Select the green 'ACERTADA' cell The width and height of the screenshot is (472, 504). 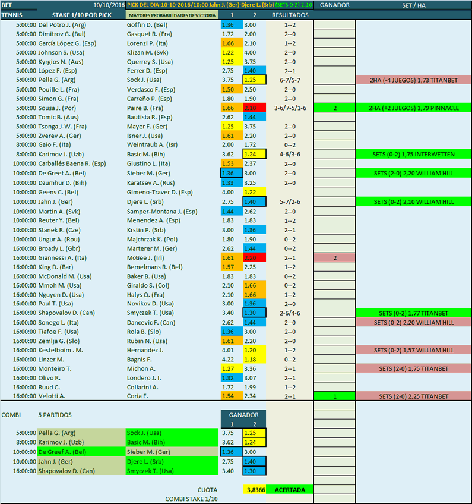point(290,490)
